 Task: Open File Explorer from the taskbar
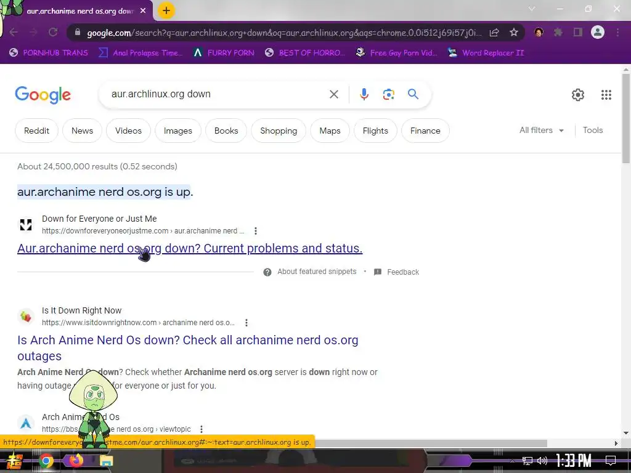tap(106, 461)
